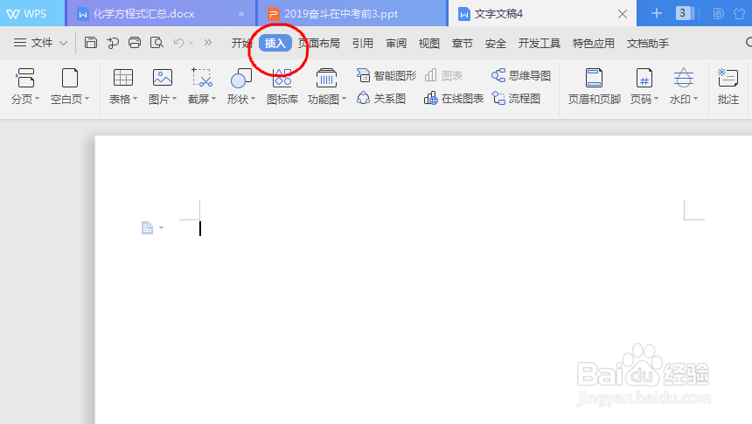
Task: Click the 功能图 barcode icon
Action: coord(327,78)
